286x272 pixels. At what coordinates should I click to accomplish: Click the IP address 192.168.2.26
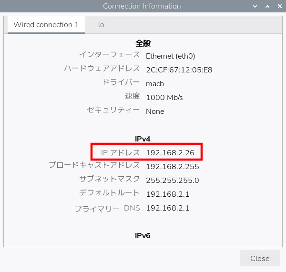[170, 153]
